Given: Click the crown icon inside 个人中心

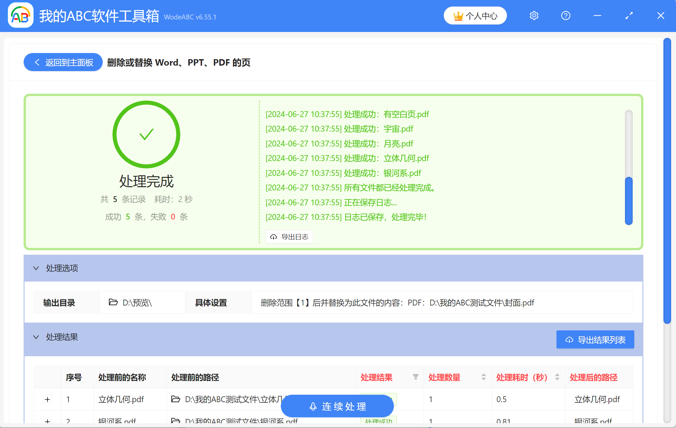Looking at the screenshot, I should [x=459, y=15].
